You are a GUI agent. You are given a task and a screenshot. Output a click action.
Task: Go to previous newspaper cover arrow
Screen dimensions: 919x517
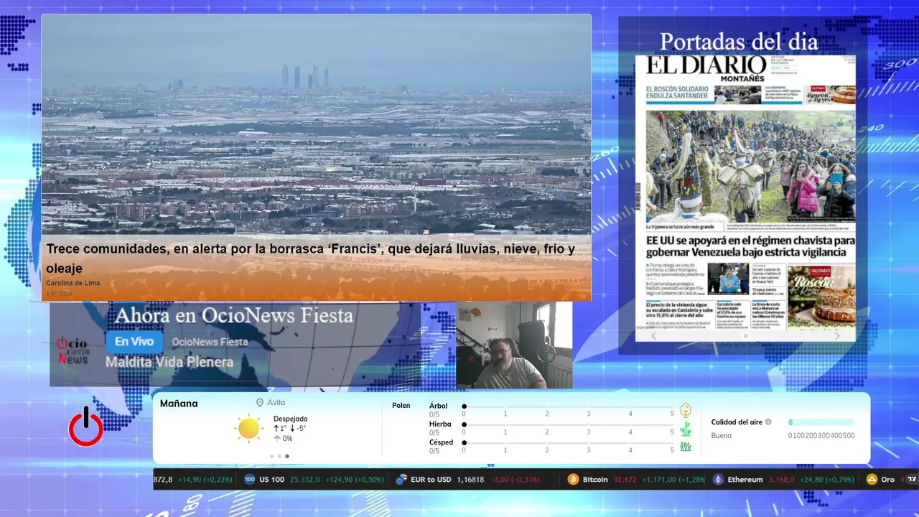653,335
